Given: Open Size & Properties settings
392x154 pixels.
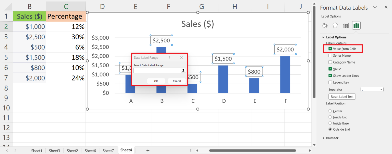Looking at the screenshot, I should pyautogui.click(x=346, y=25).
